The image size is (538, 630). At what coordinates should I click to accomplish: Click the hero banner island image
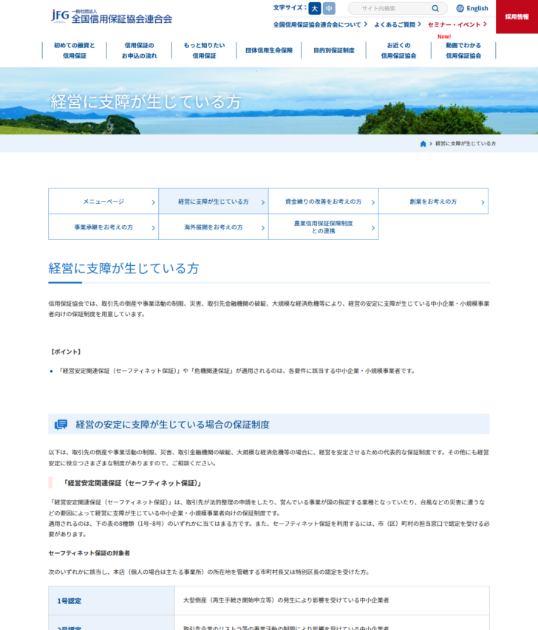[269, 101]
